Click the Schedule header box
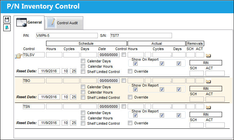This screenshot has height=140, width=234. tap(87, 43)
